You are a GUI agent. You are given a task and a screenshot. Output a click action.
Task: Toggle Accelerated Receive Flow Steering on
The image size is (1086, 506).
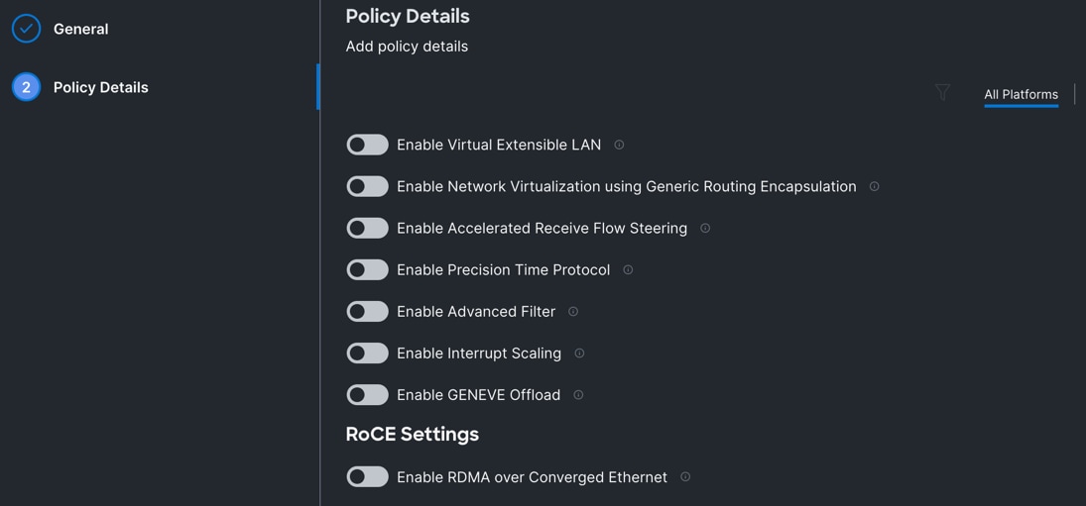point(367,228)
